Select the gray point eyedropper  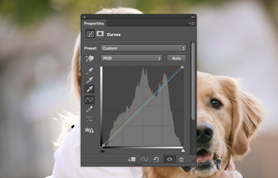[89, 80]
